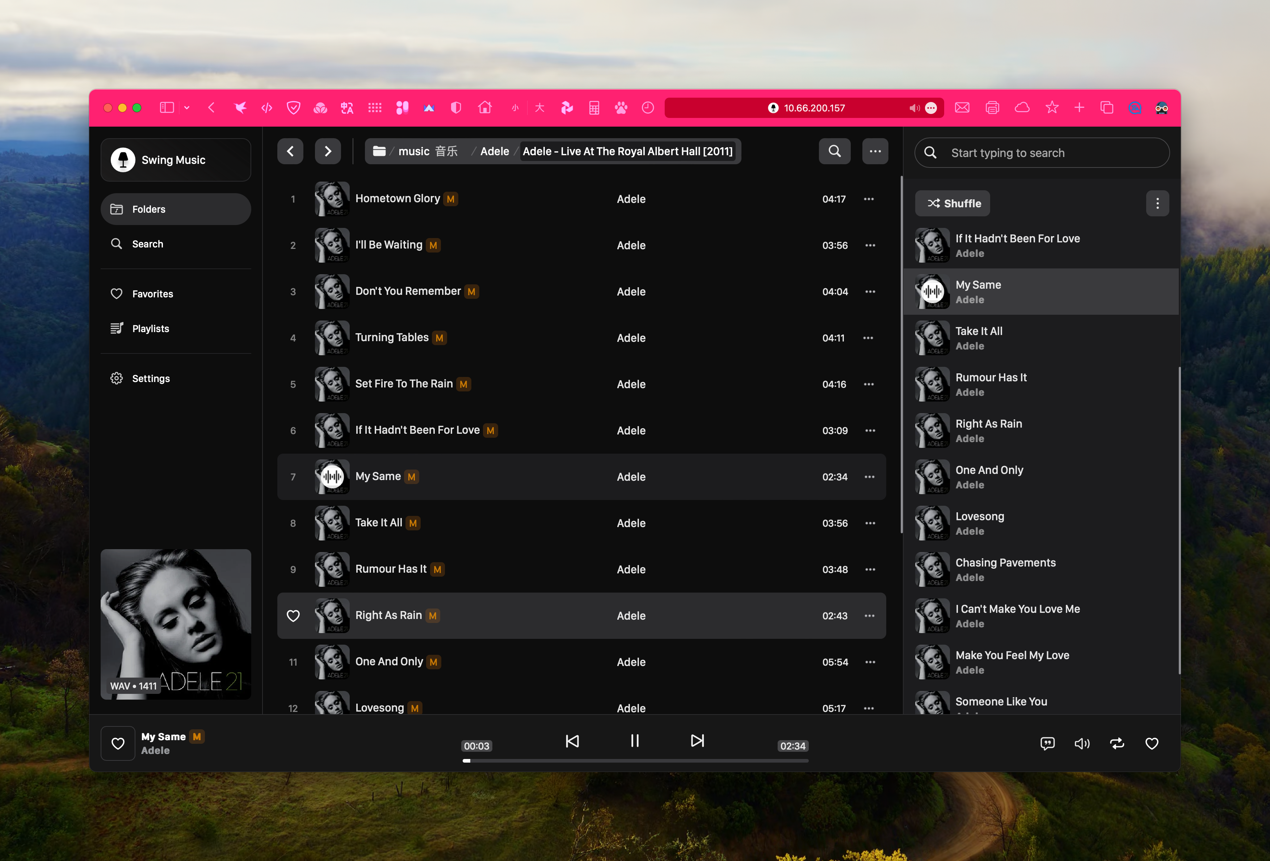Open the lyrics panel icon
The height and width of the screenshot is (861, 1270).
(x=1047, y=744)
